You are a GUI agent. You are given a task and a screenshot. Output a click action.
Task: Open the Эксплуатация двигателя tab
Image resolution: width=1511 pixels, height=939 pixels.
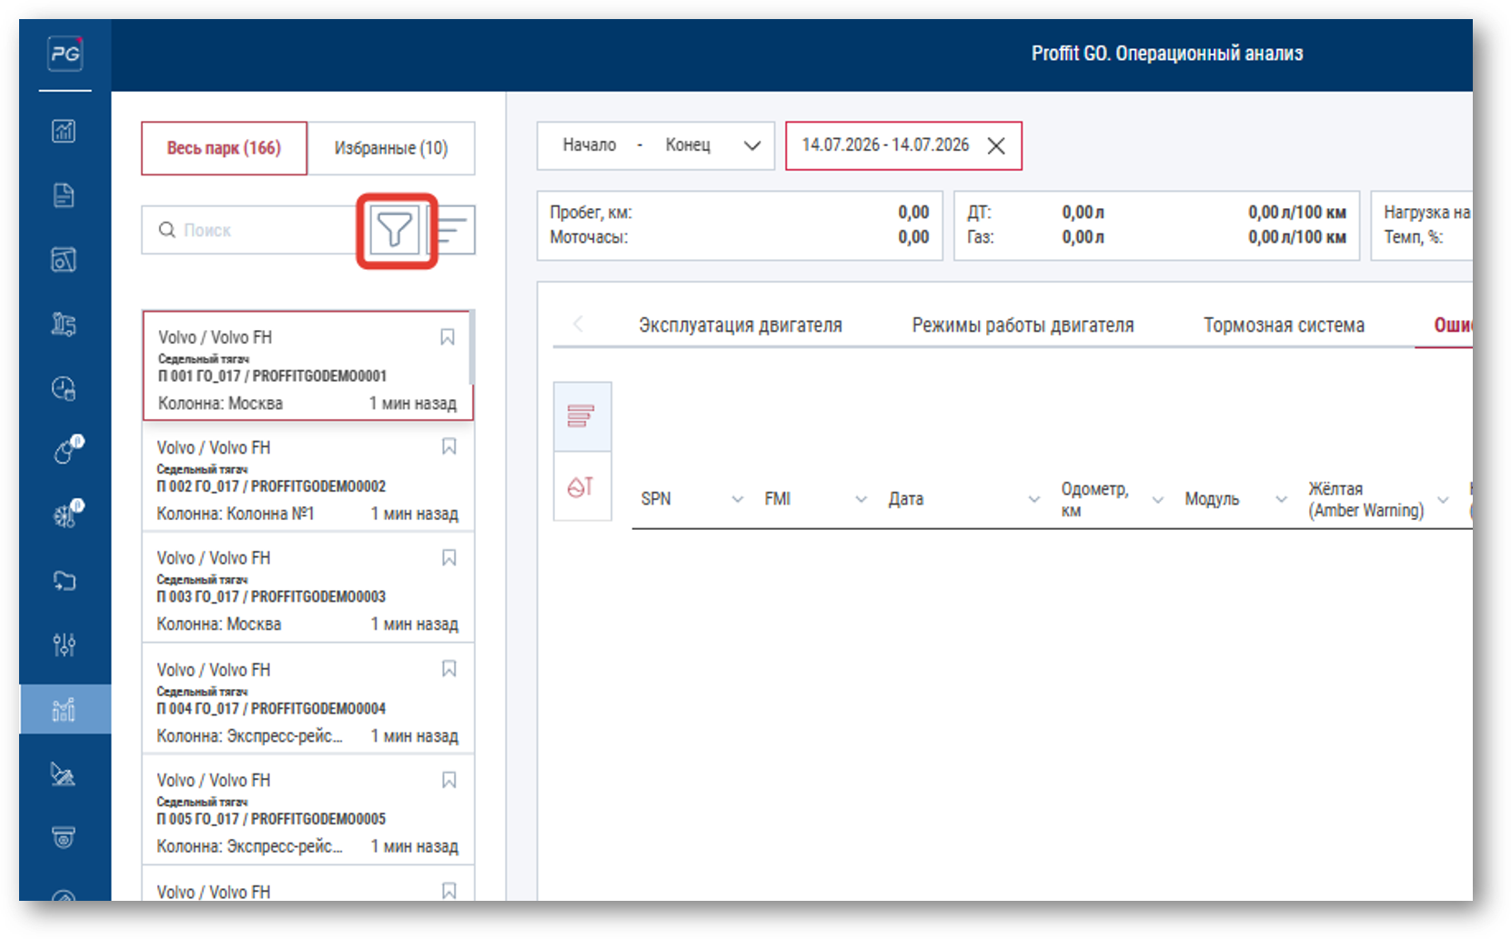coord(740,325)
